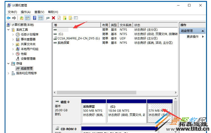
Task: Expand the 本地用户和组 node
Action: [x=13, y=49]
